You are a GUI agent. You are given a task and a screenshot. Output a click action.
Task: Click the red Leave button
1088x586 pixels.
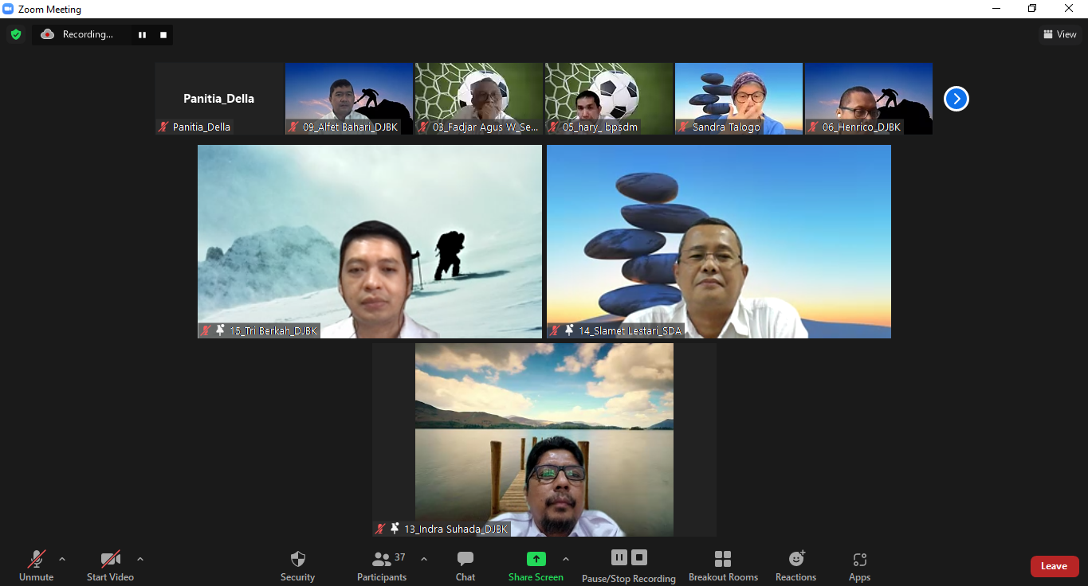point(1055,566)
